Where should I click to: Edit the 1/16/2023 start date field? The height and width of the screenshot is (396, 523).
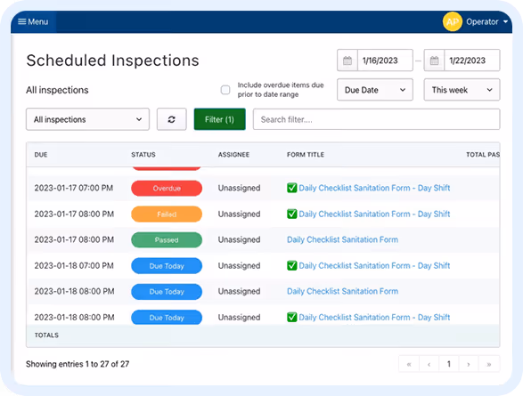pos(385,61)
